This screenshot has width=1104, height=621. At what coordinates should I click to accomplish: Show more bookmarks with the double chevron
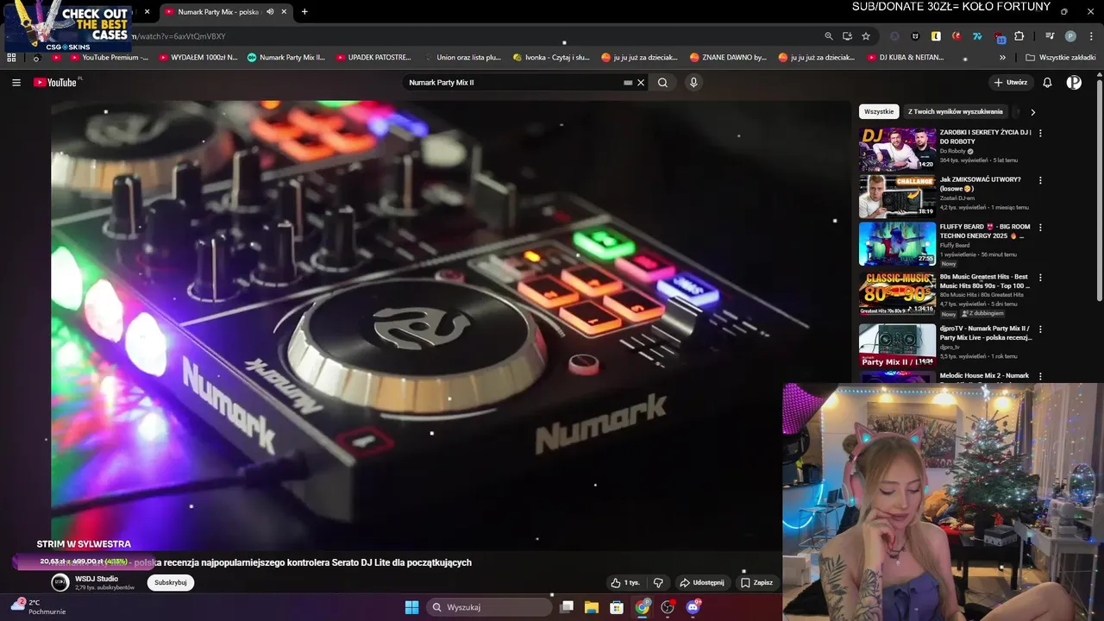[x=1002, y=58]
